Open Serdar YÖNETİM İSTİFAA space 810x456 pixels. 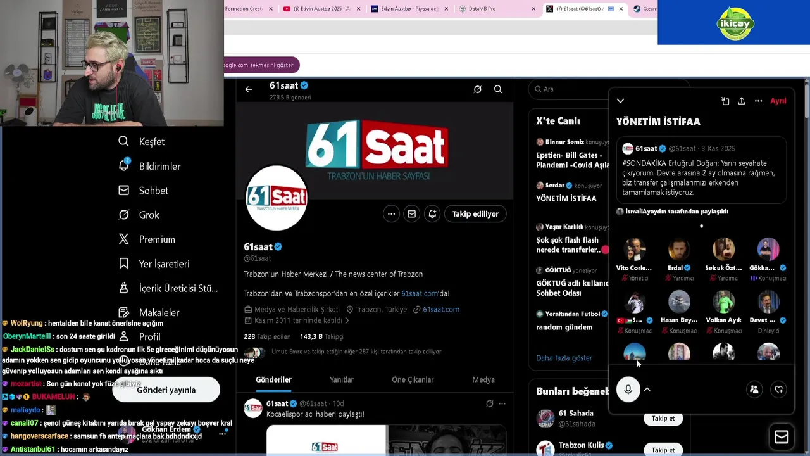572,192
